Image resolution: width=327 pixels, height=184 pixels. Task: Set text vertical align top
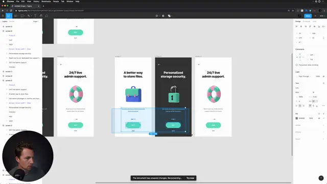(x=310, y=106)
